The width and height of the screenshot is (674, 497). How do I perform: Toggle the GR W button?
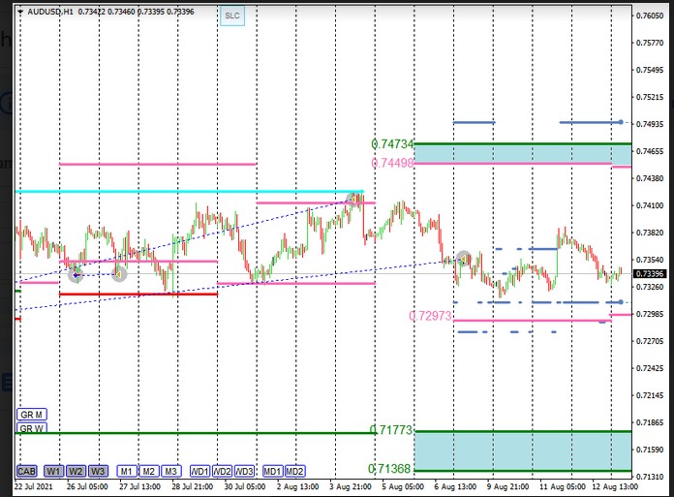[31, 428]
